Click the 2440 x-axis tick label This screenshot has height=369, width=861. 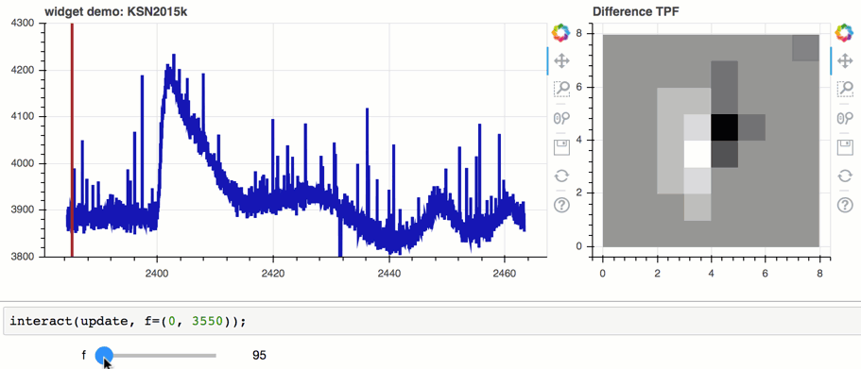388,273
